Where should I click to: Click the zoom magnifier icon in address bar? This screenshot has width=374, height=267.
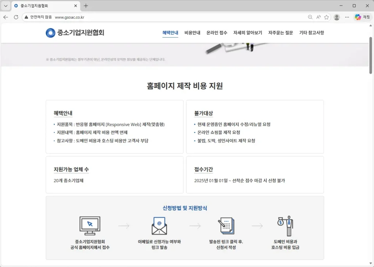point(310,17)
